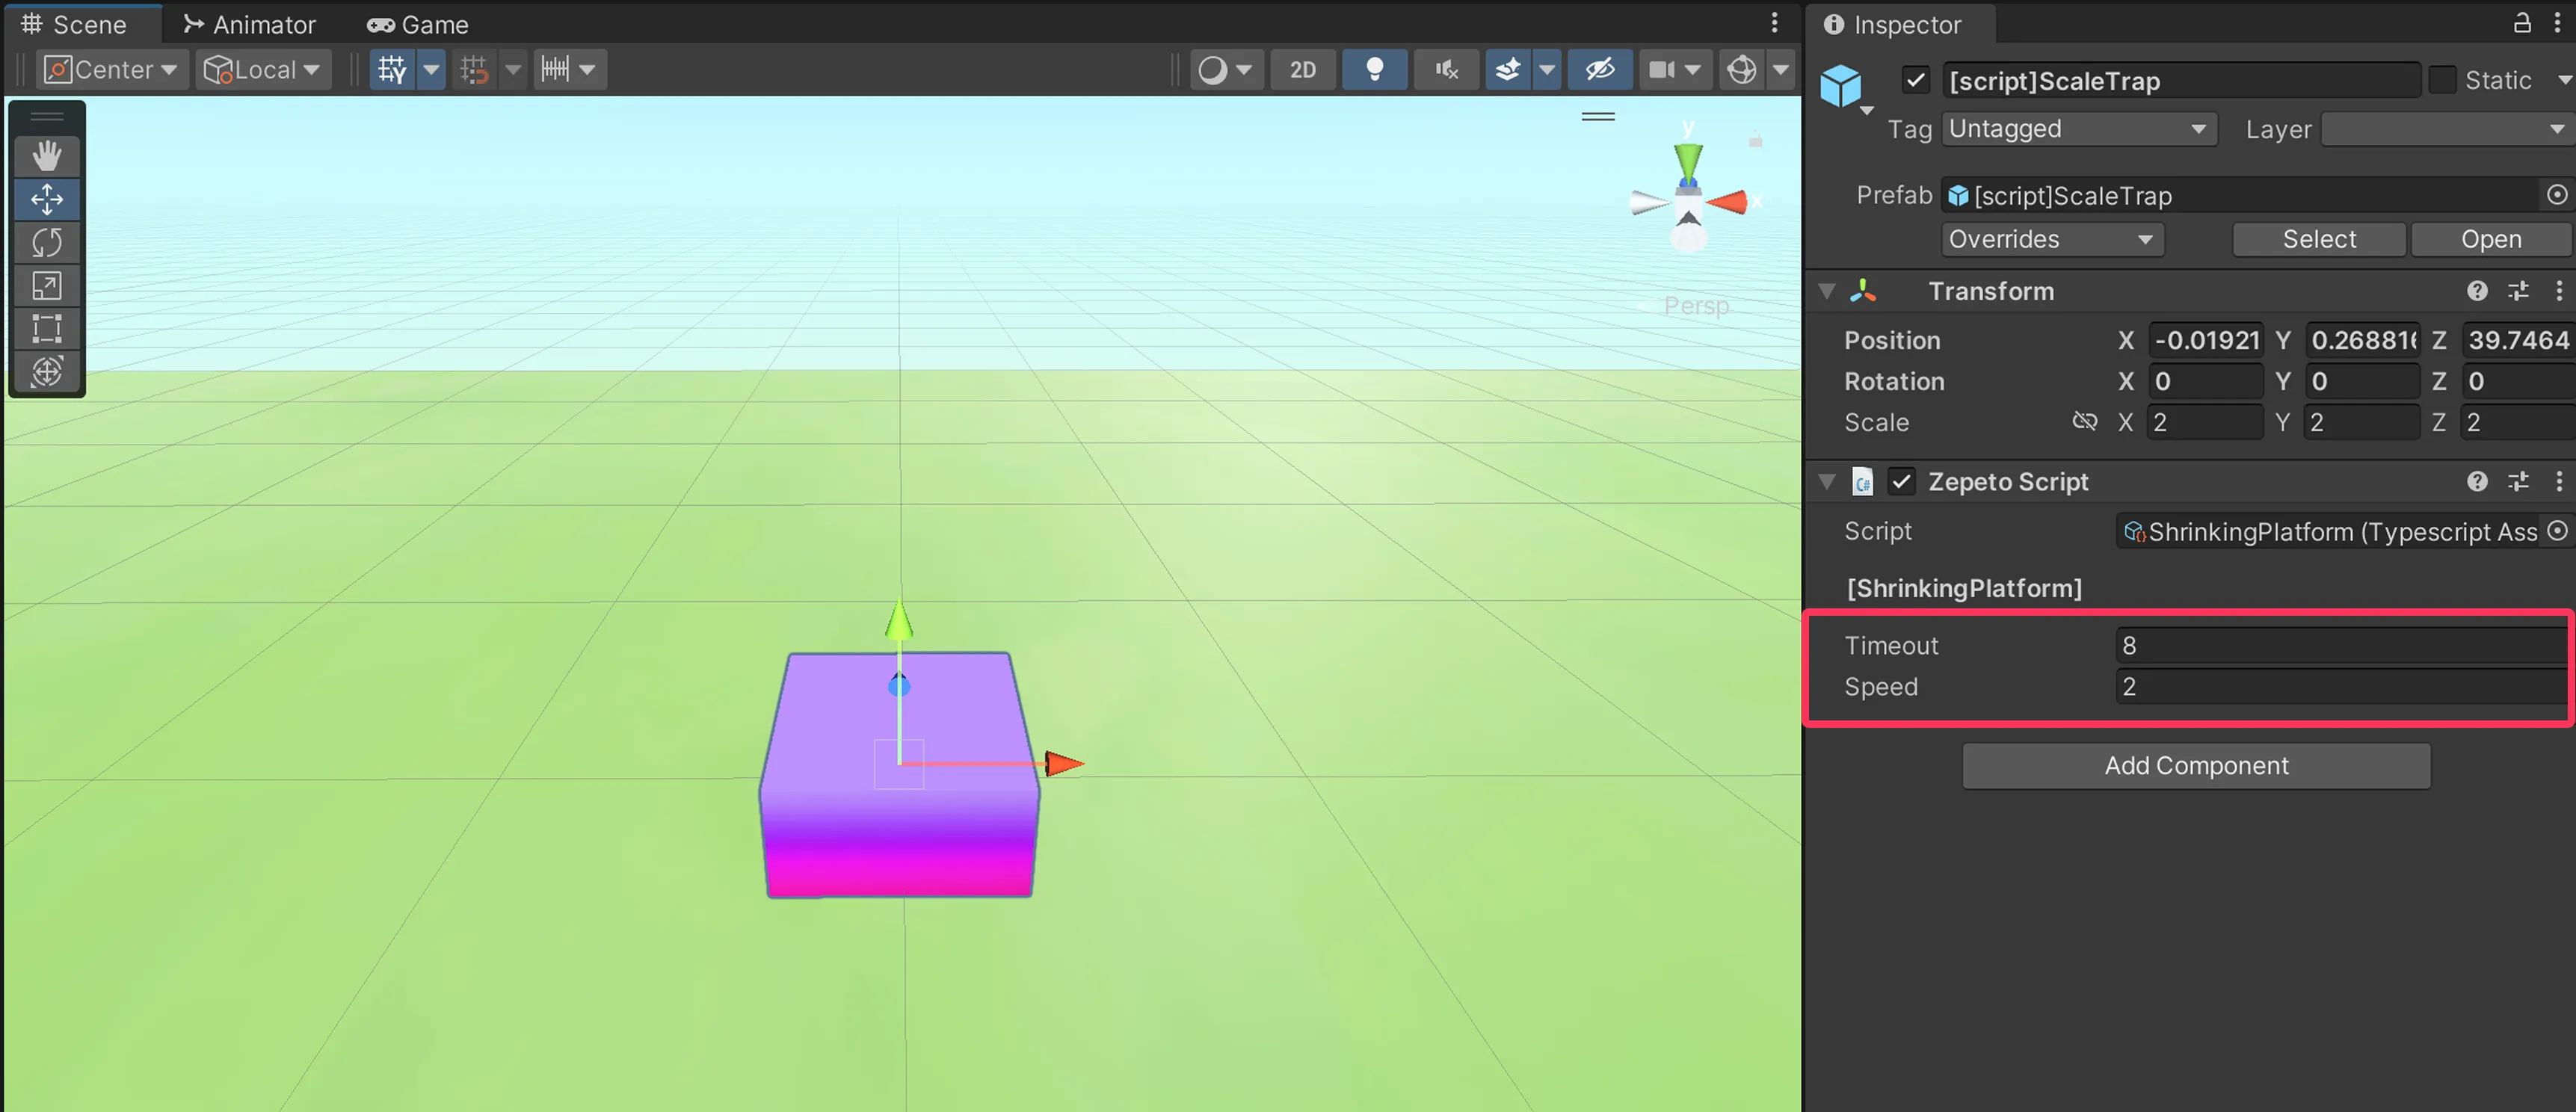This screenshot has width=2576, height=1112.
Task: Uncheck the ScaleTrap active checkbox
Action: point(1915,80)
